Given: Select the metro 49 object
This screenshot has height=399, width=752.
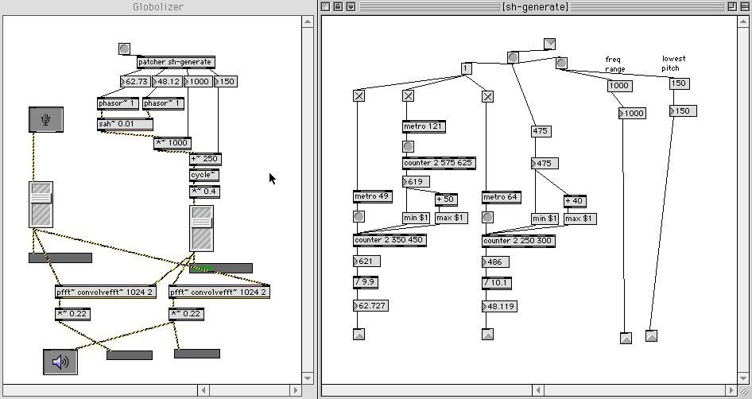Looking at the screenshot, I should click(373, 196).
